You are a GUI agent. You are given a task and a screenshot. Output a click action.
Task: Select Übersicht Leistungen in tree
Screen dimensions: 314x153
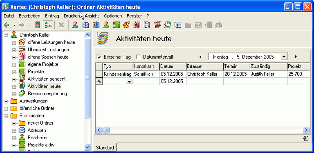point(48,50)
